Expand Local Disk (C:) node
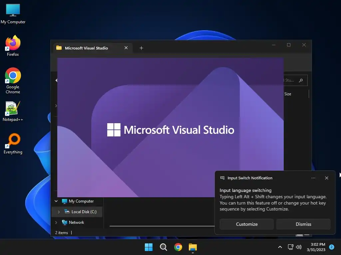 pos(59,212)
